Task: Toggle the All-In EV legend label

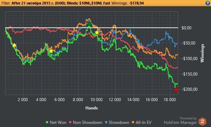Action: coord(144,123)
